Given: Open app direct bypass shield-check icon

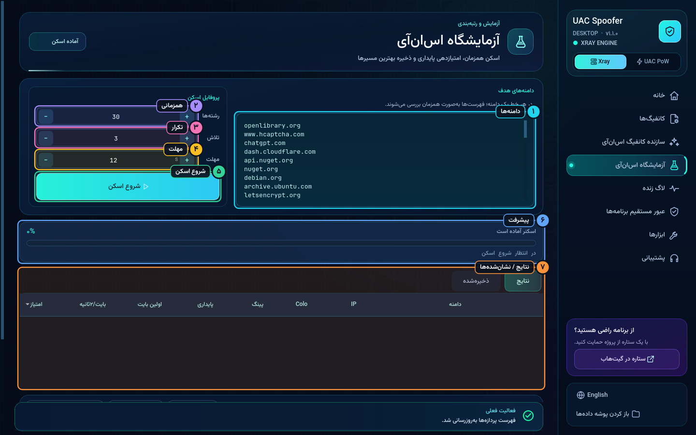Looking at the screenshot, I should pyautogui.click(x=674, y=212).
